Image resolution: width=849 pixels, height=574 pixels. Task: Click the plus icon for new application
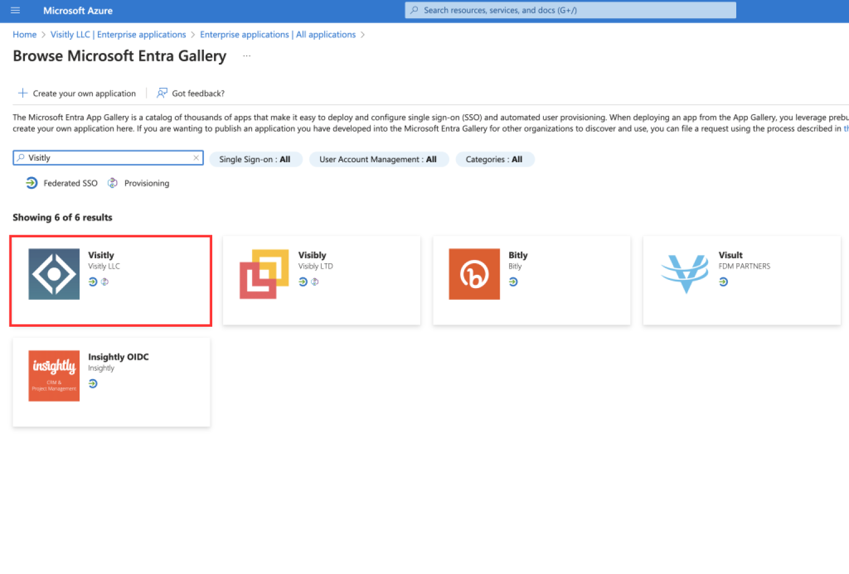coord(23,93)
